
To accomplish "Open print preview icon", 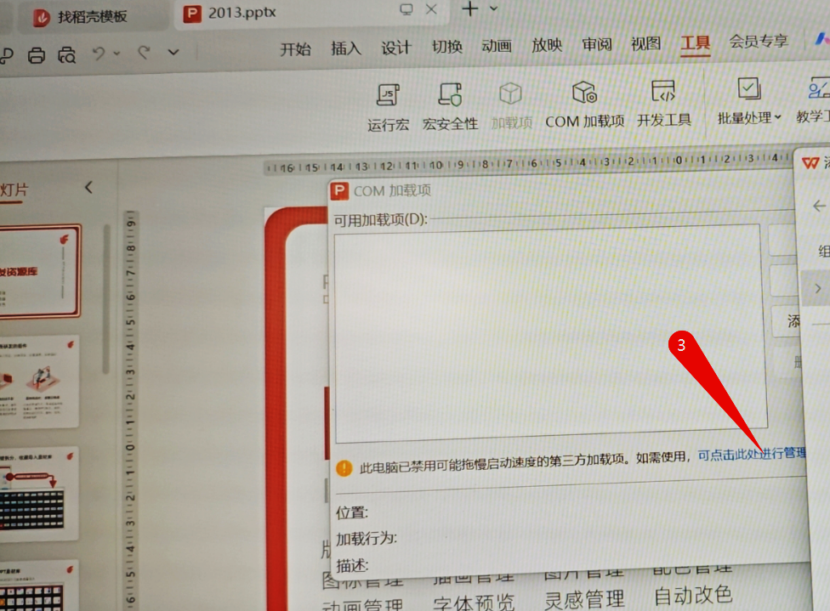I will 66,55.
